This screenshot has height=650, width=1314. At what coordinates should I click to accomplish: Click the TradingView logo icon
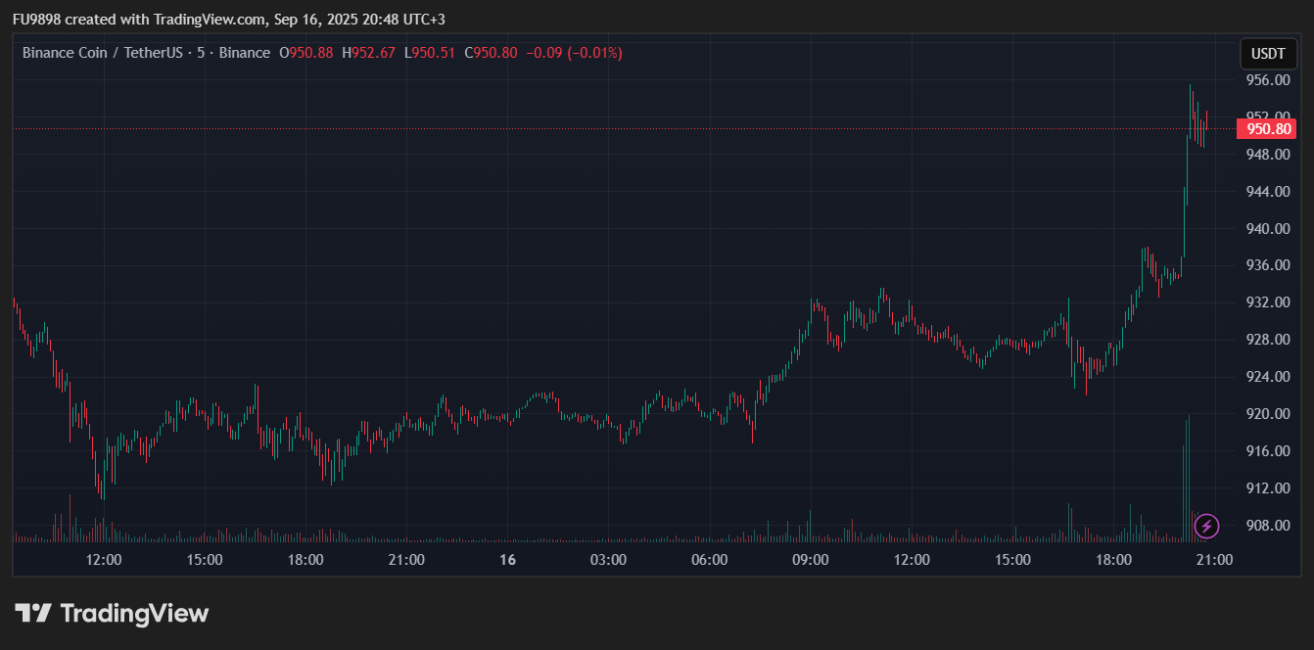coord(32,614)
